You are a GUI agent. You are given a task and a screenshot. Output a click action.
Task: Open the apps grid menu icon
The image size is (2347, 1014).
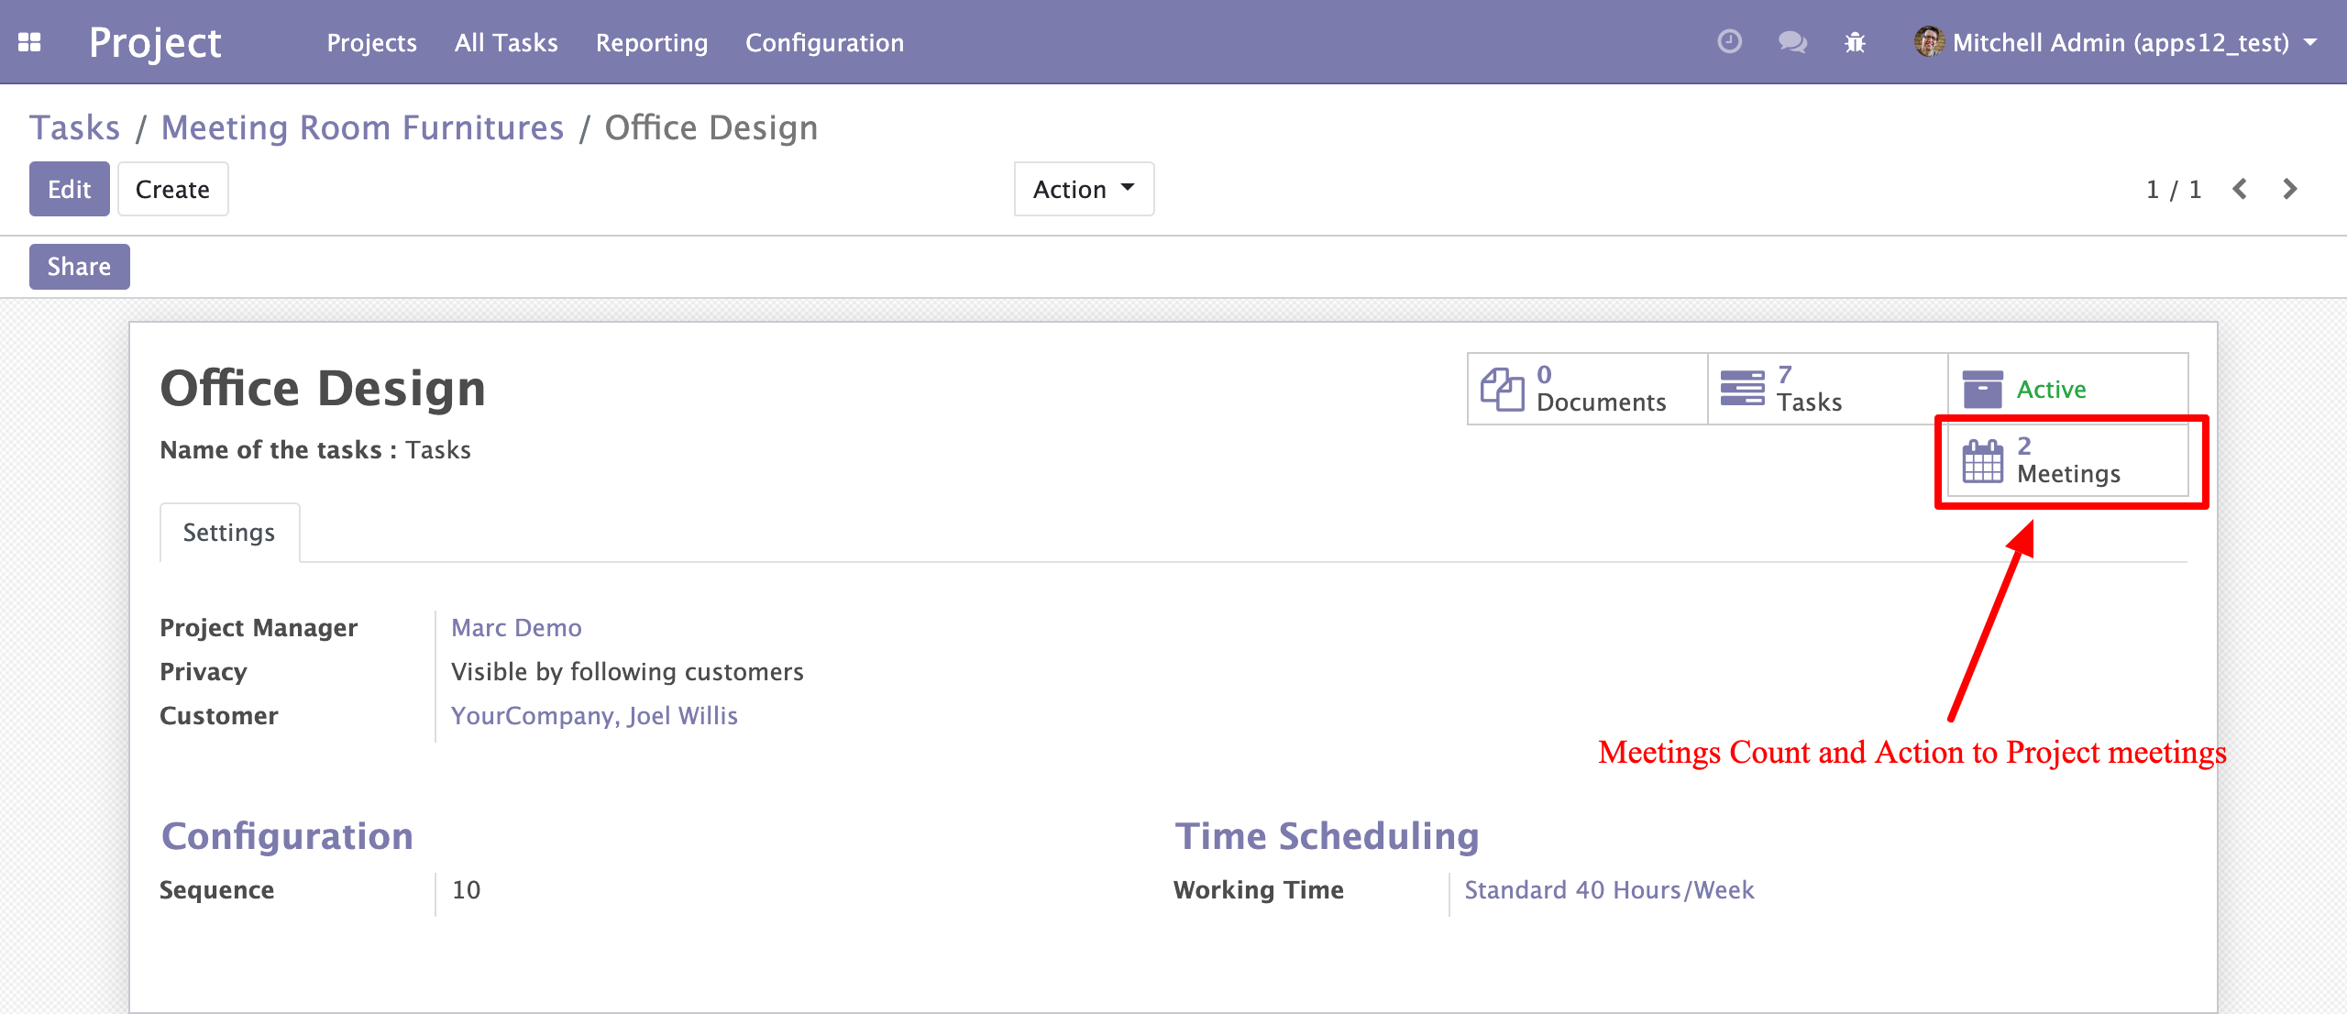[29, 42]
